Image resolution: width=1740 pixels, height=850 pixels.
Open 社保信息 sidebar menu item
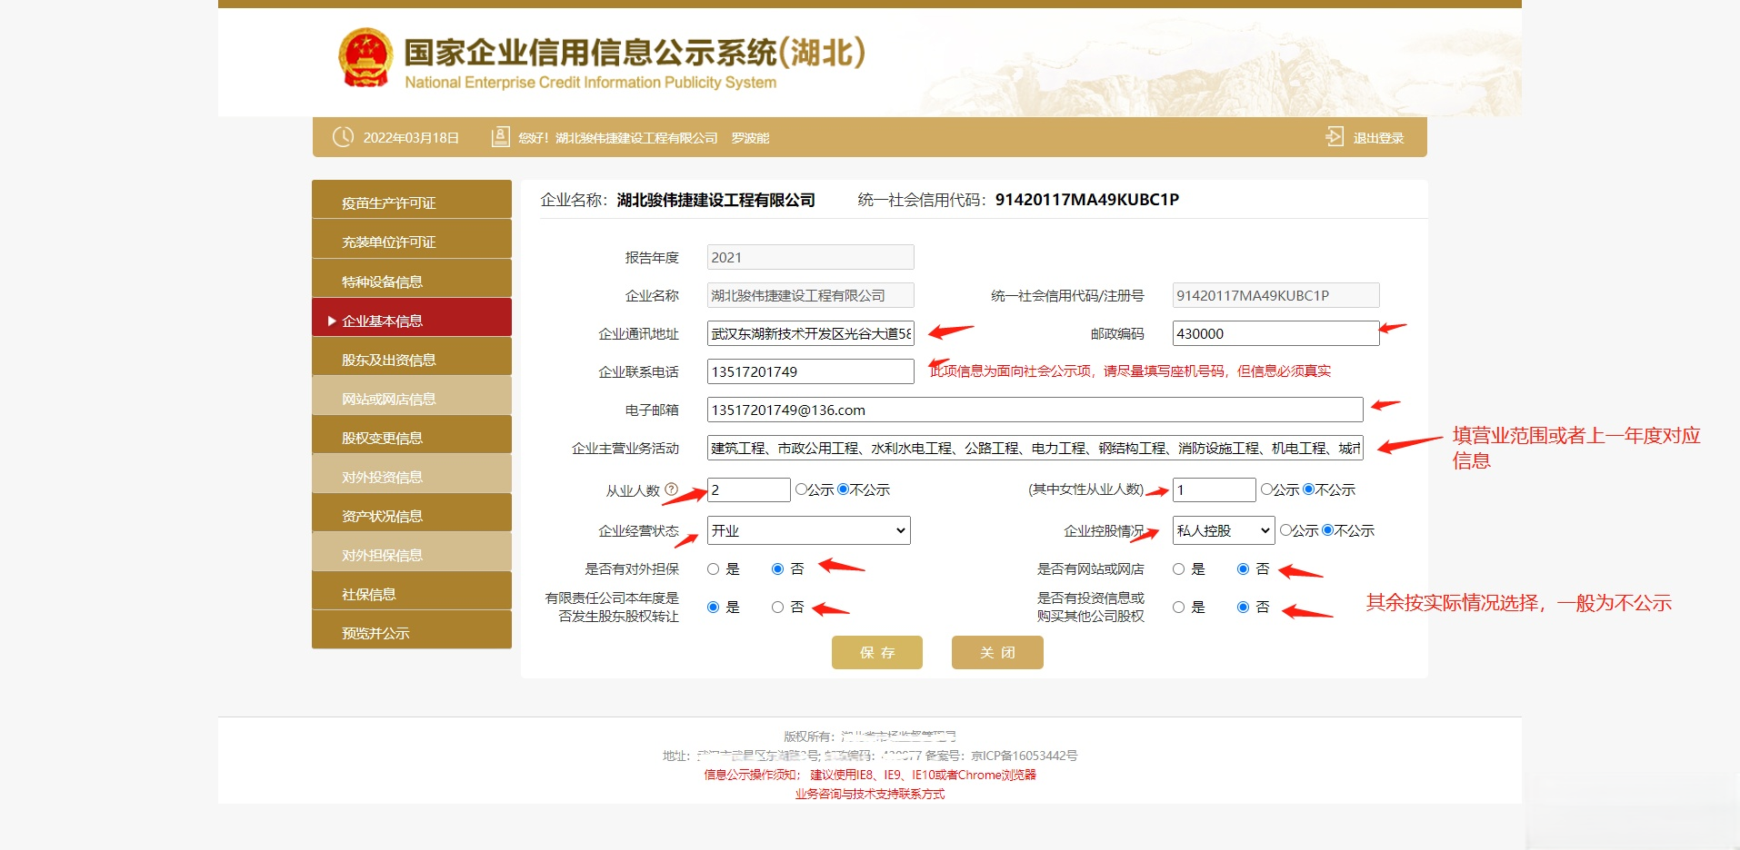[412, 591]
